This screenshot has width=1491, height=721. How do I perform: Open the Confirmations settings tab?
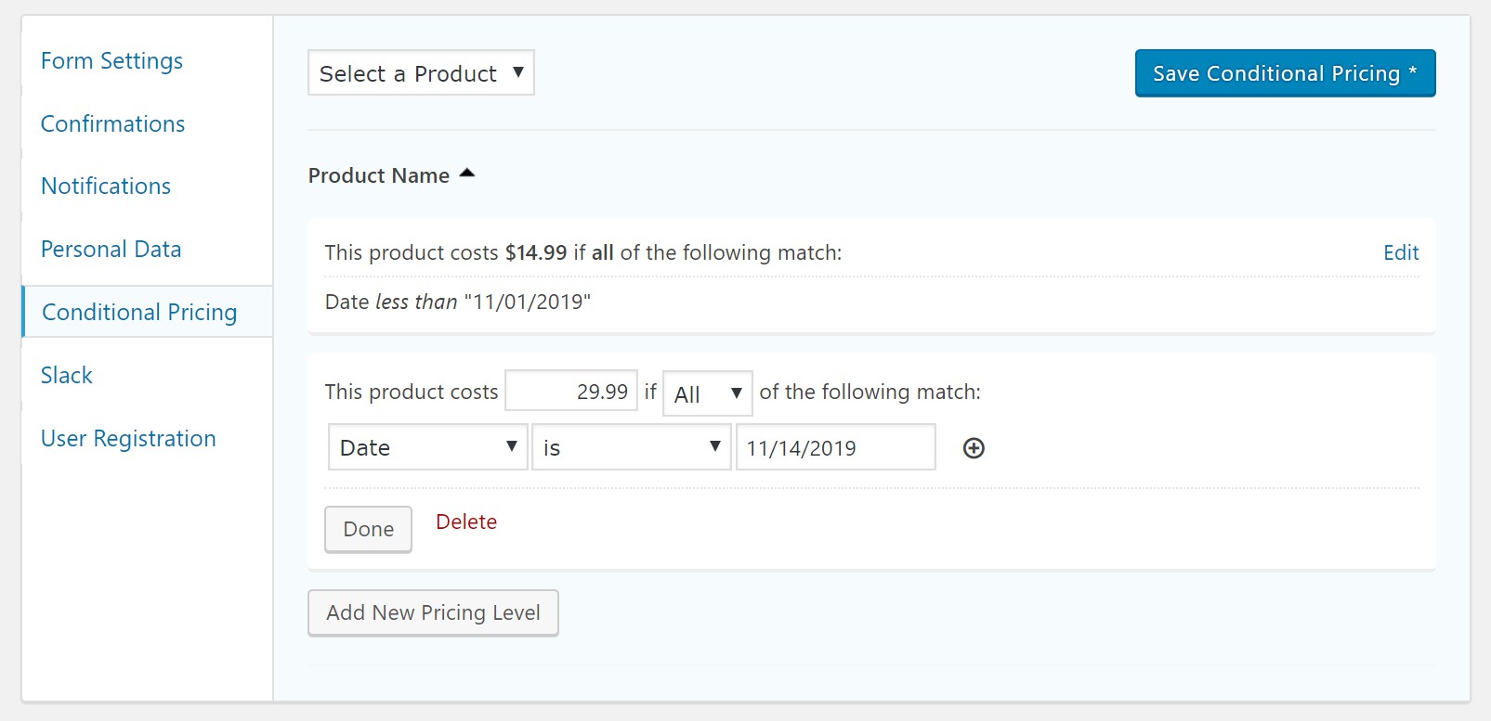click(112, 124)
